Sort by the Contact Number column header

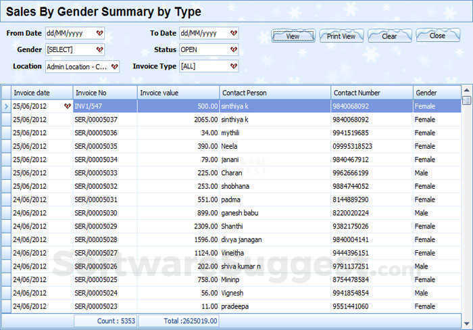coord(372,93)
